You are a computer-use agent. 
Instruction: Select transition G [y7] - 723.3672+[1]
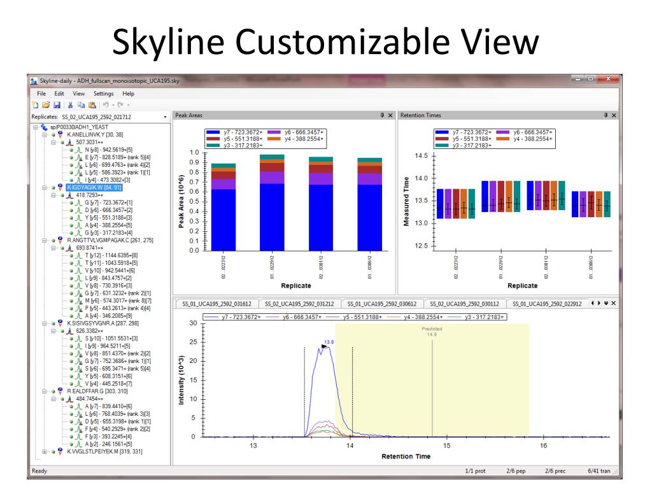[x=108, y=202]
